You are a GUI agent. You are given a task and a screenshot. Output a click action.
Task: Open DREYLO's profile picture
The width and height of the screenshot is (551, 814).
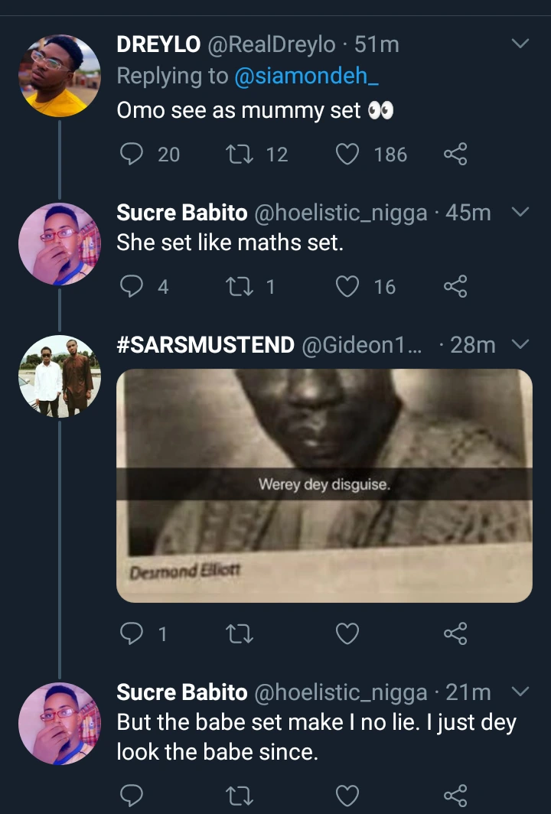tap(59, 76)
